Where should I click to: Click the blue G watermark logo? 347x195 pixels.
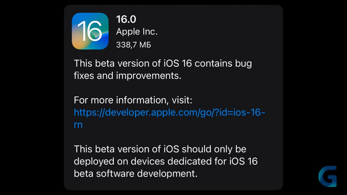point(327,176)
